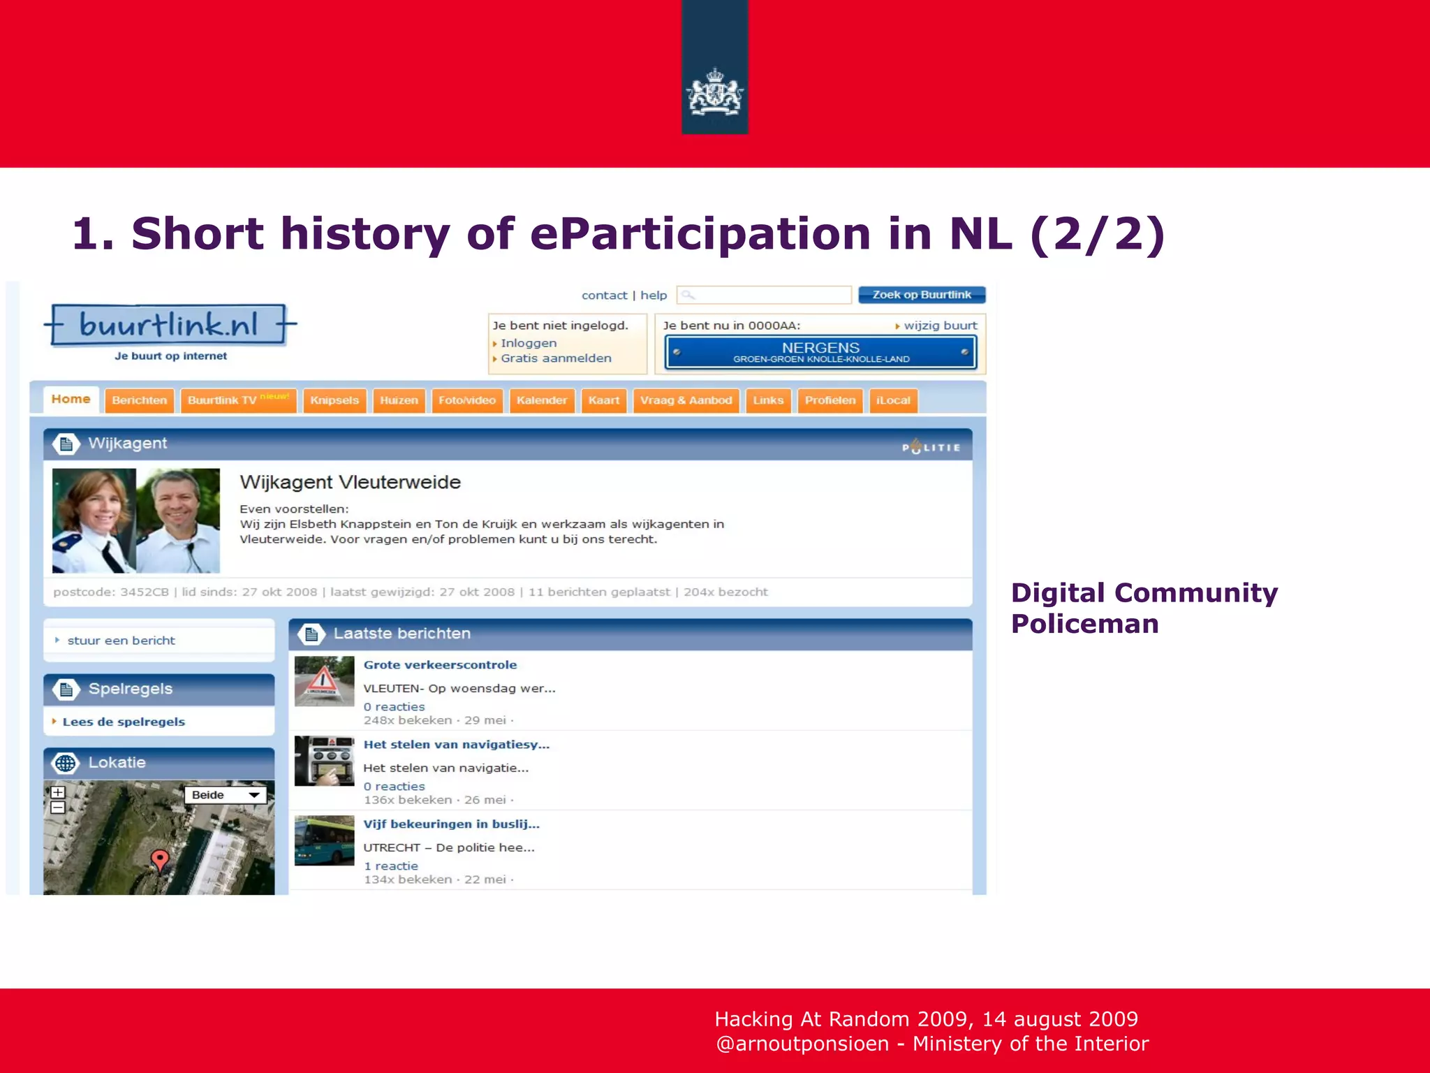Open the iLocal tab

pyautogui.click(x=893, y=400)
